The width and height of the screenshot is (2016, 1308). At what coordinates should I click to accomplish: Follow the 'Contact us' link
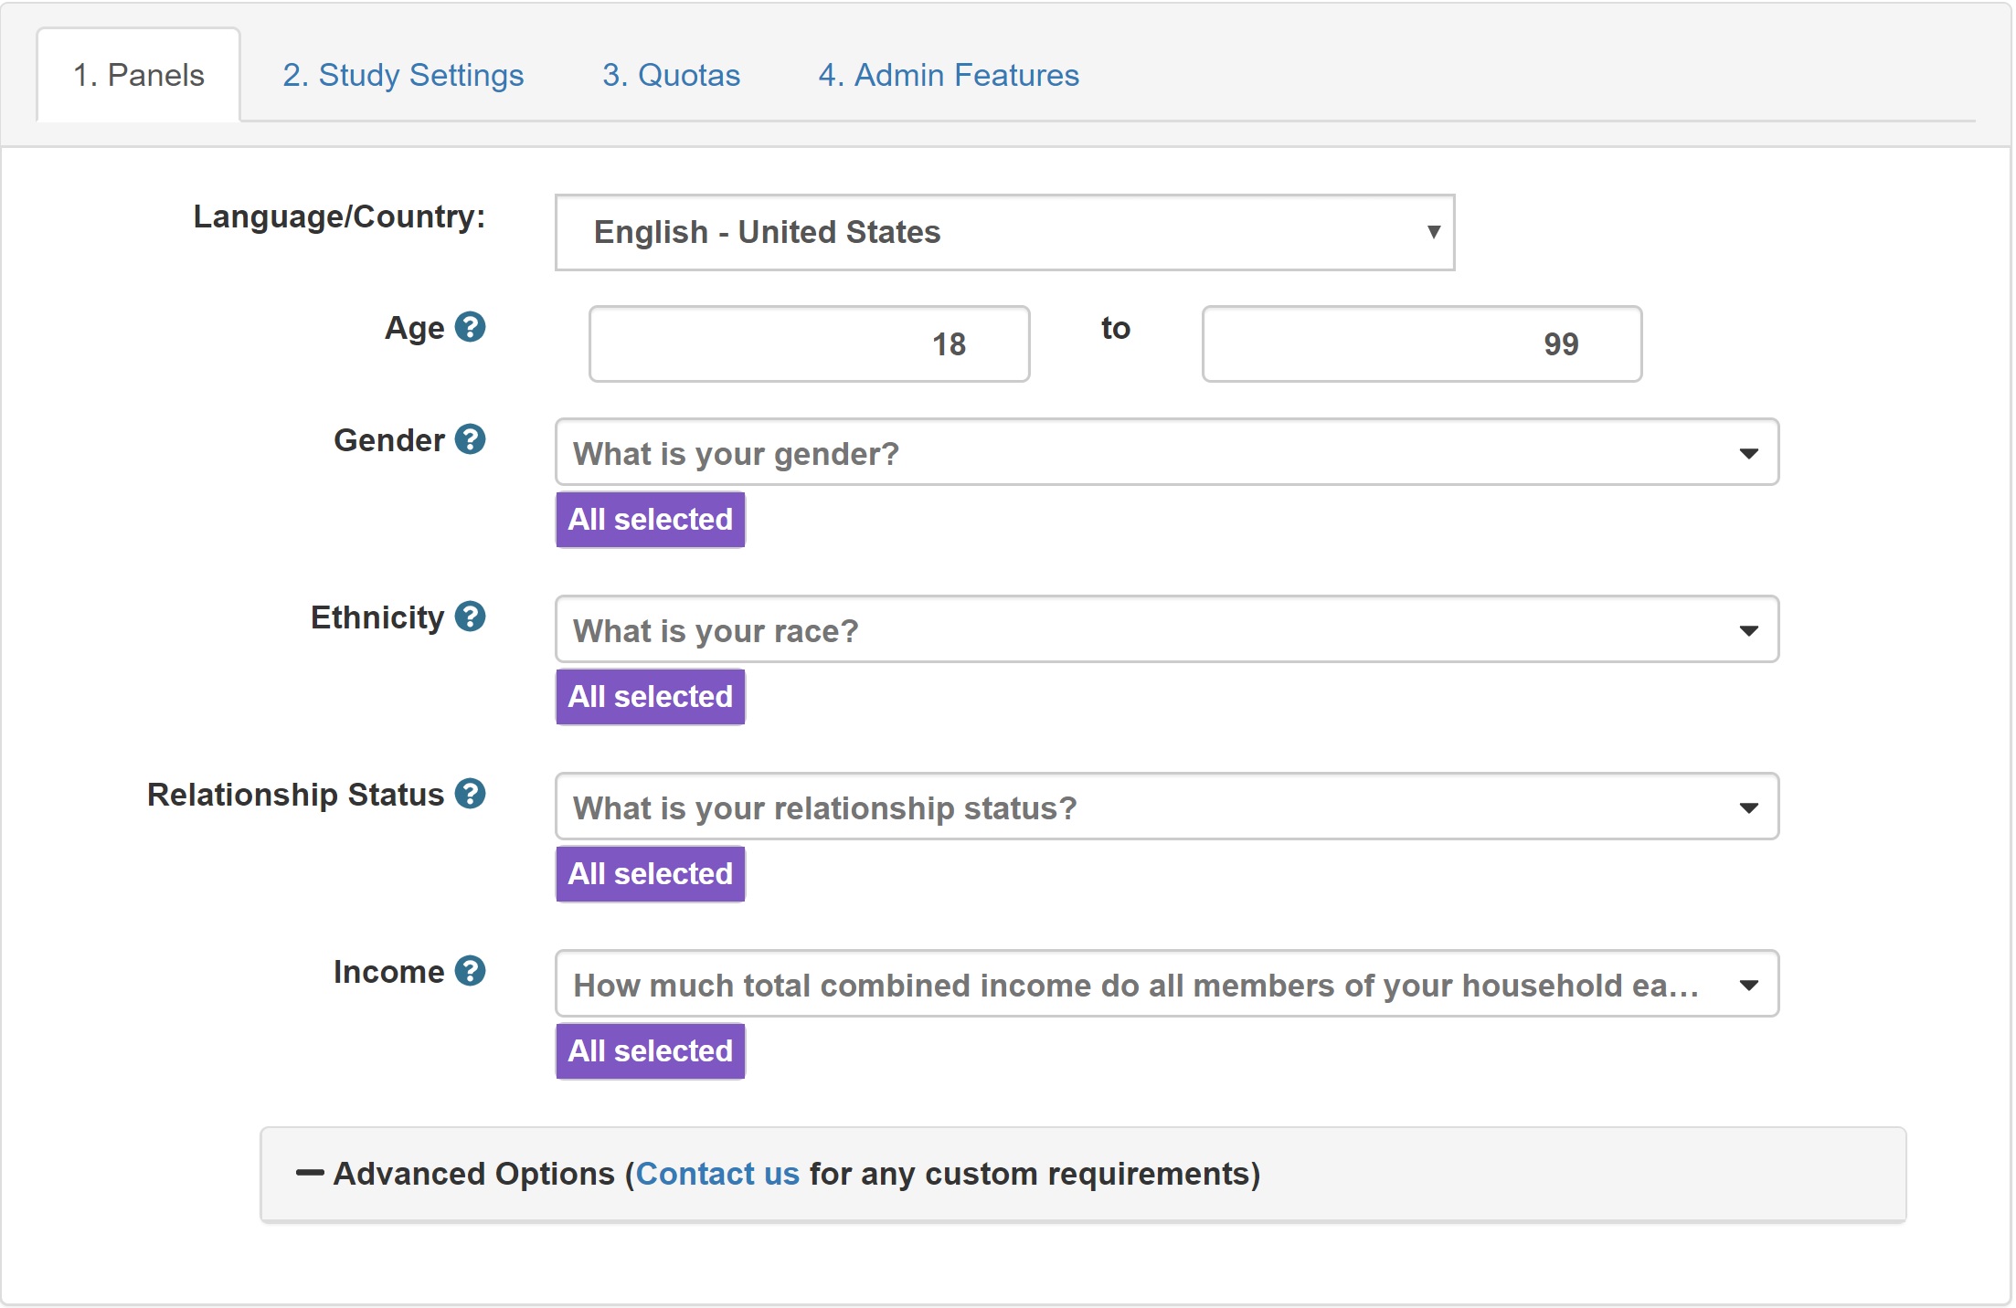[x=717, y=1174]
